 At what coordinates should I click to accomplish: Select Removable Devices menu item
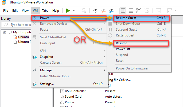(69, 24)
